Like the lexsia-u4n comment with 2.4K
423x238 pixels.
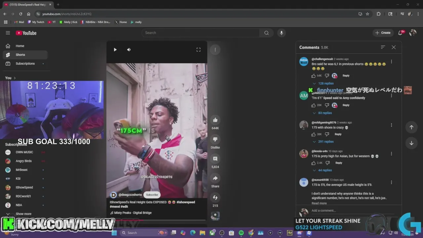coord(314,163)
